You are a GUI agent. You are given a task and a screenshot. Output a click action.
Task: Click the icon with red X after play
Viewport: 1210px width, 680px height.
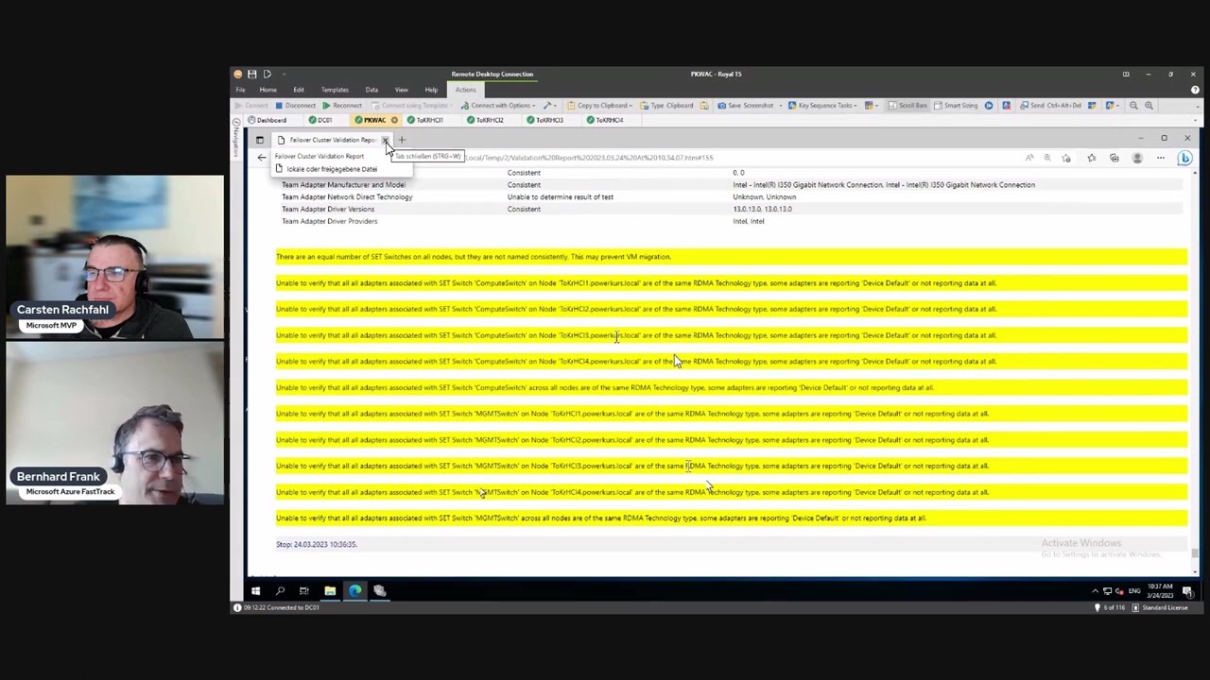(1007, 106)
